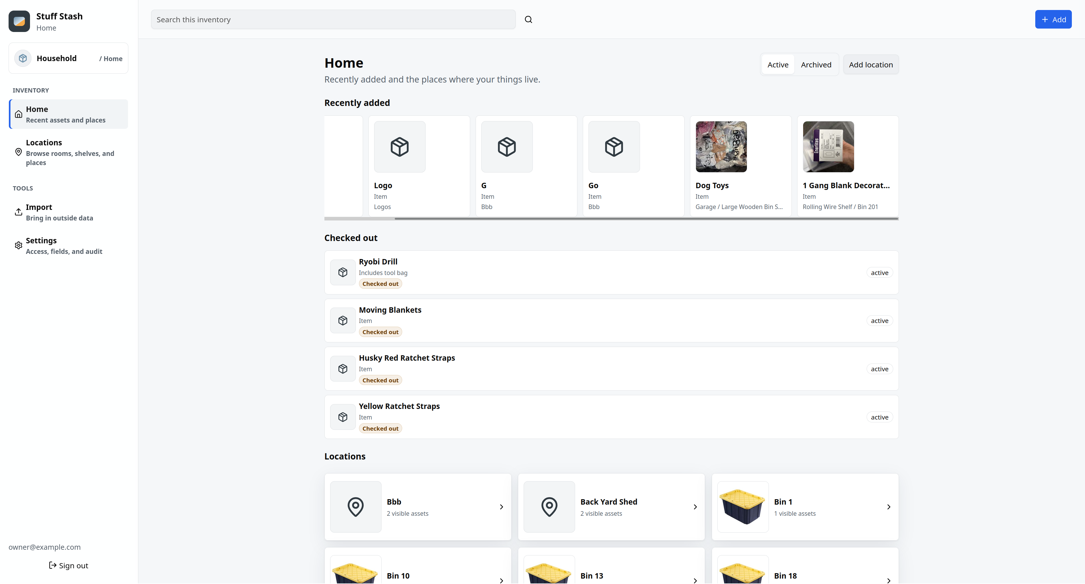Open Import in the sidebar
The image size is (1085, 584).
pos(68,212)
